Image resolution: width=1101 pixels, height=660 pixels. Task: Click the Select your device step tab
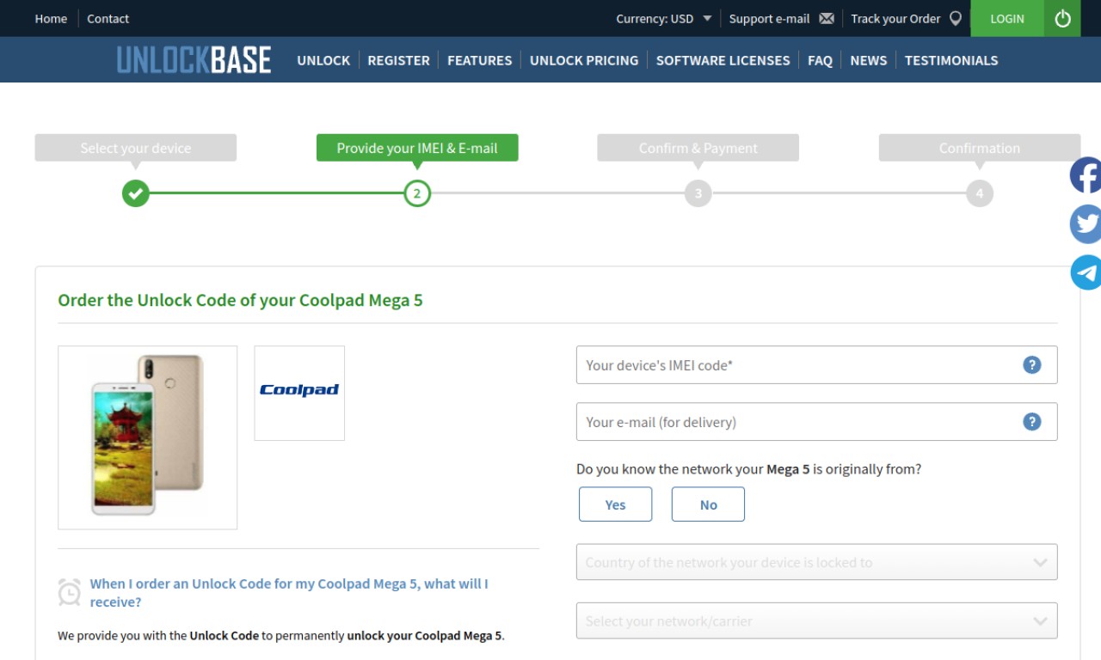pos(136,148)
